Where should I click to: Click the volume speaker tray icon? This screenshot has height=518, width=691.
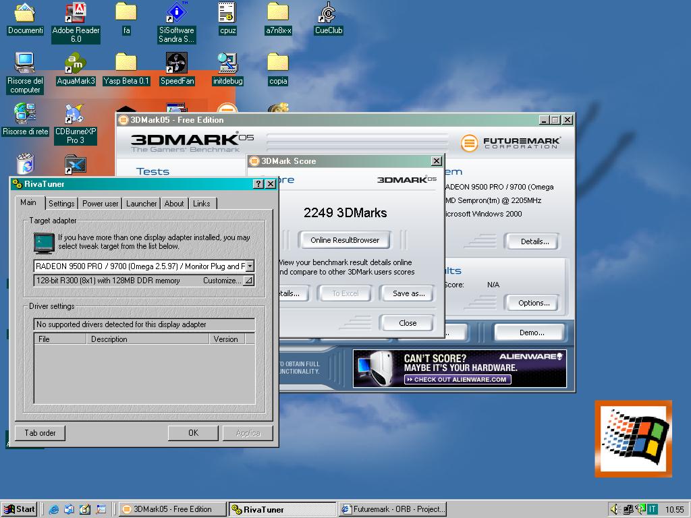[x=615, y=509]
